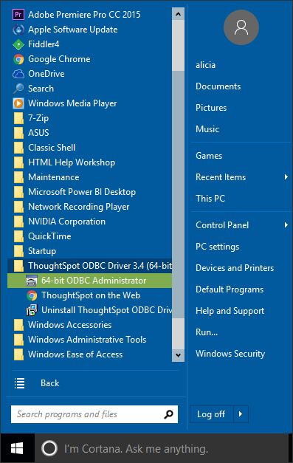Expand the Windows Accessories folder
293x463 pixels.
[90, 325]
